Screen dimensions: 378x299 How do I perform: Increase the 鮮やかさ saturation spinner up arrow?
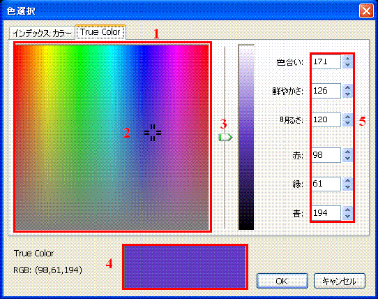coord(347,87)
